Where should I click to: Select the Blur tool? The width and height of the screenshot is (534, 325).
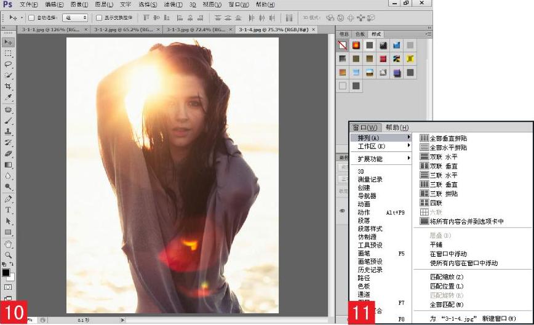tap(8, 176)
